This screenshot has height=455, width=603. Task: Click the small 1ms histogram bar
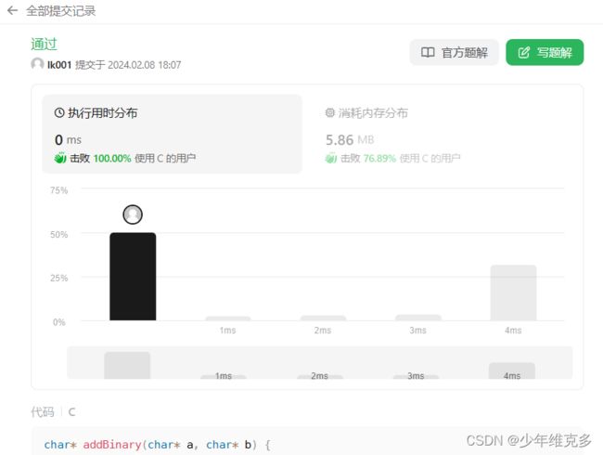(228, 318)
